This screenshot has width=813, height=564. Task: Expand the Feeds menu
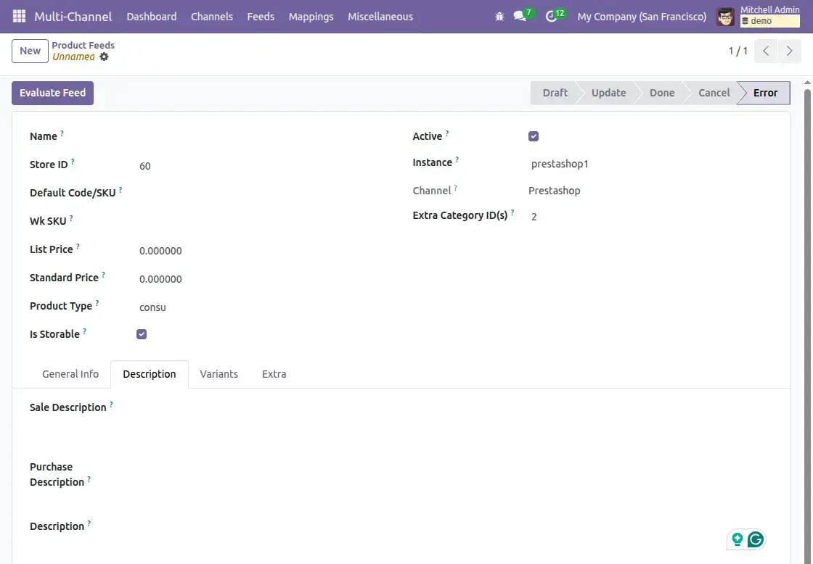pos(261,16)
